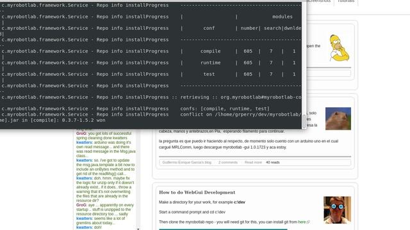This screenshot has width=410, height=230.
Task: Switch to the "tutorials" tab
Action: click(x=346, y=1)
